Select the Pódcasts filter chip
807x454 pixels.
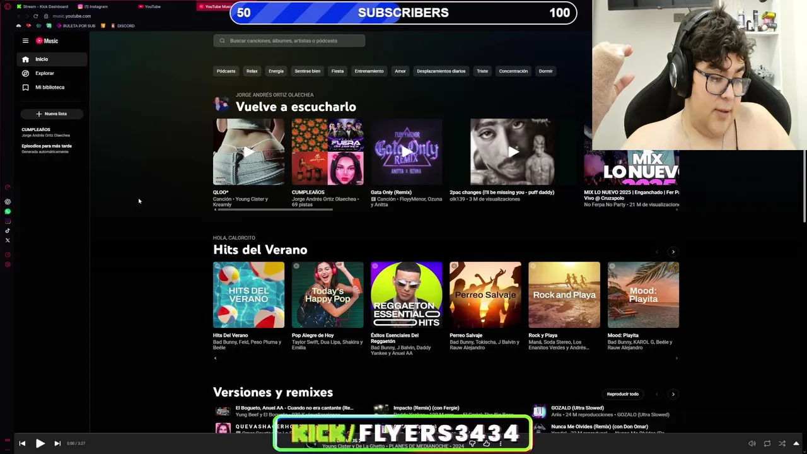tap(226, 71)
